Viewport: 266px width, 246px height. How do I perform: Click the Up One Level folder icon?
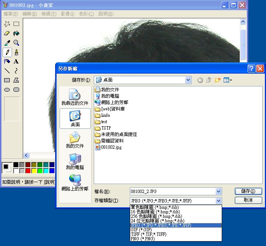pos(209,80)
